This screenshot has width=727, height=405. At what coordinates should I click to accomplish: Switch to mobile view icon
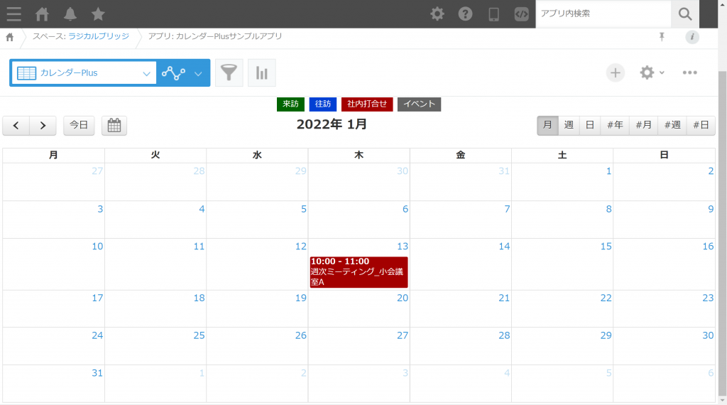tap(493, 14)
